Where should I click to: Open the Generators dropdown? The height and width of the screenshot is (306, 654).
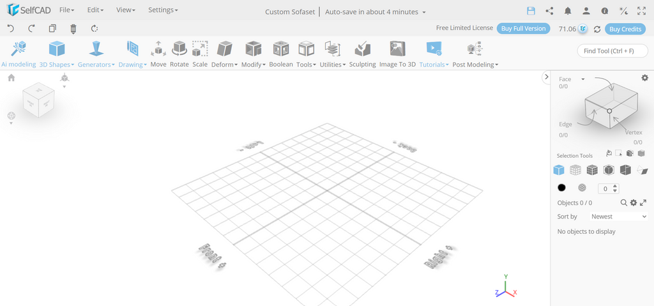pos(96,54)
